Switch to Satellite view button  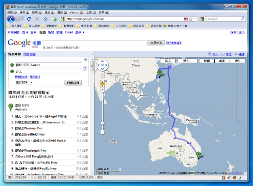(x=222, y=61)
